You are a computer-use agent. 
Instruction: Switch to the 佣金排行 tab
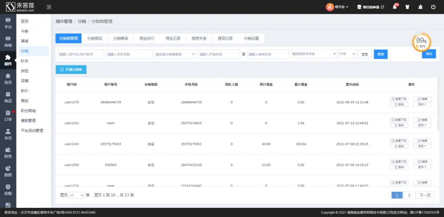pos(147,39)
